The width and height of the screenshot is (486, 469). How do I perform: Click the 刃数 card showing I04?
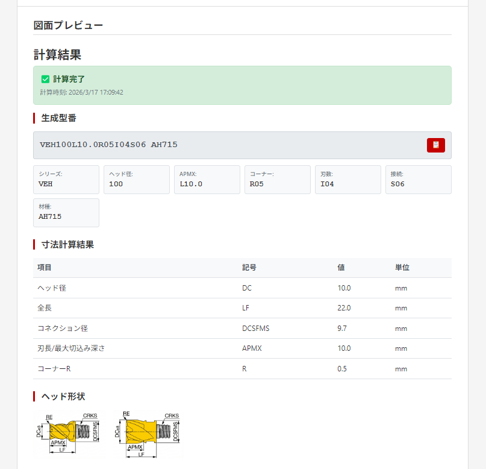tap(347, 180)
